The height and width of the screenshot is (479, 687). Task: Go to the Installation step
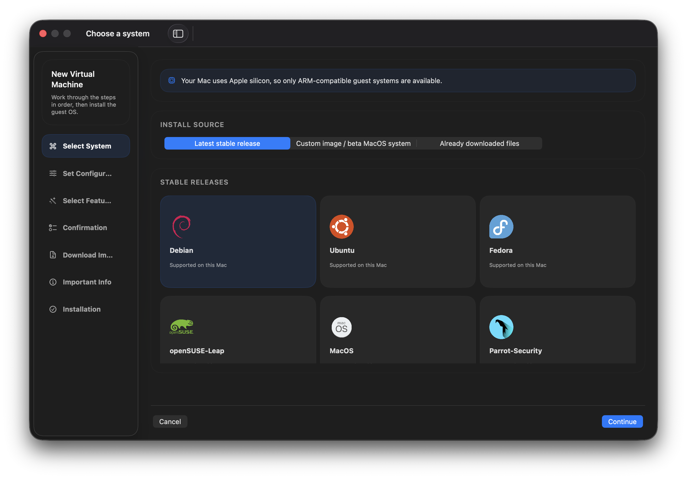coord(86,309)
